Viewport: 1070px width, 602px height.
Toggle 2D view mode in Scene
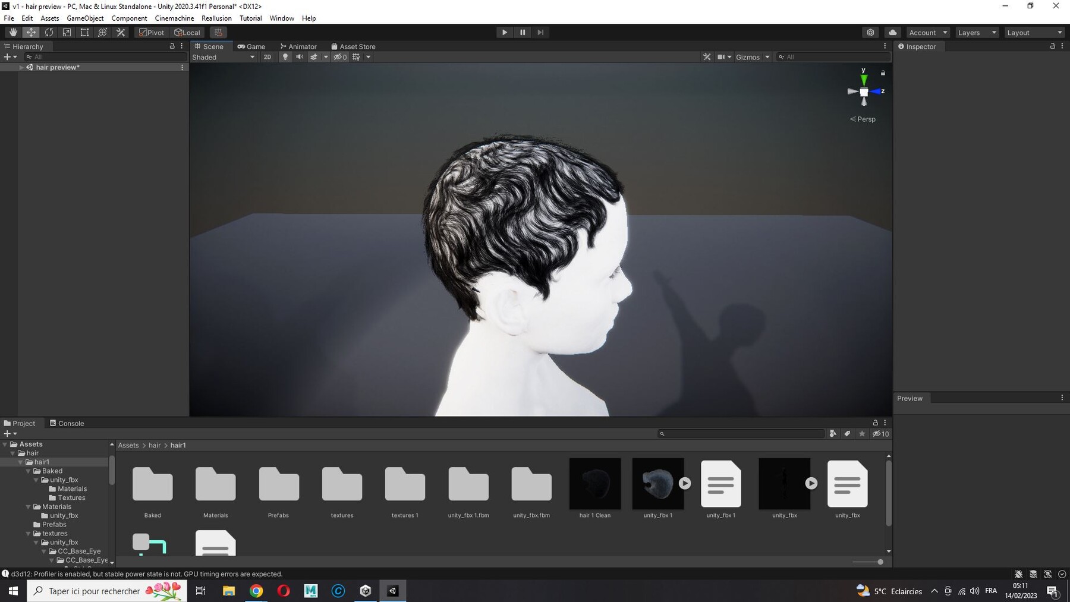267,57
